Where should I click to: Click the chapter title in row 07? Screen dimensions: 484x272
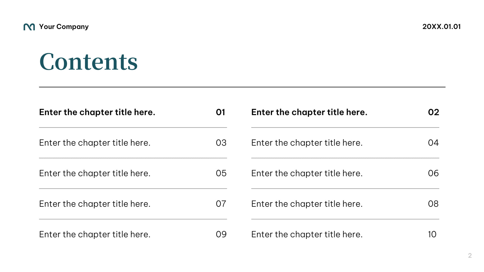(95, 204)
